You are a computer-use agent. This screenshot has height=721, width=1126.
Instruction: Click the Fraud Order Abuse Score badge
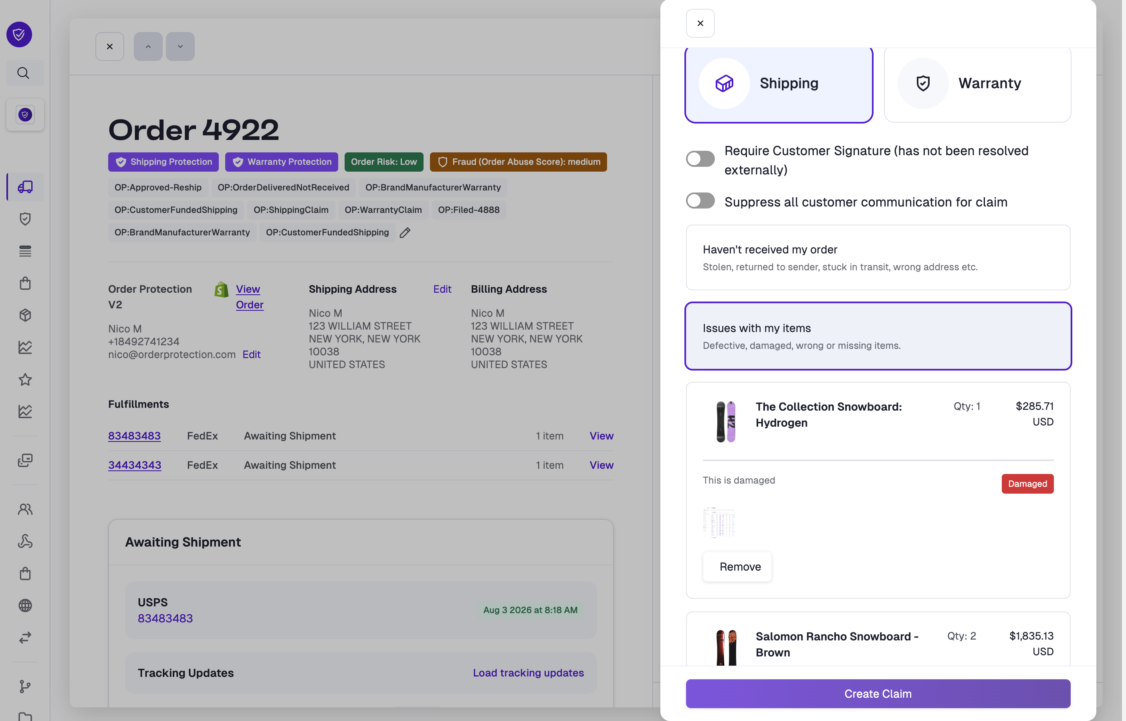click(519, 162)
